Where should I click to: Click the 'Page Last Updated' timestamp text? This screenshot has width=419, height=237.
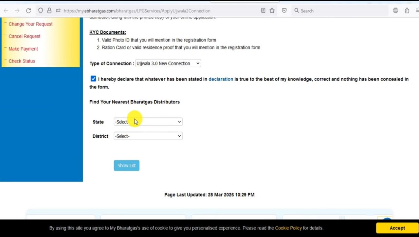point(209,195)
